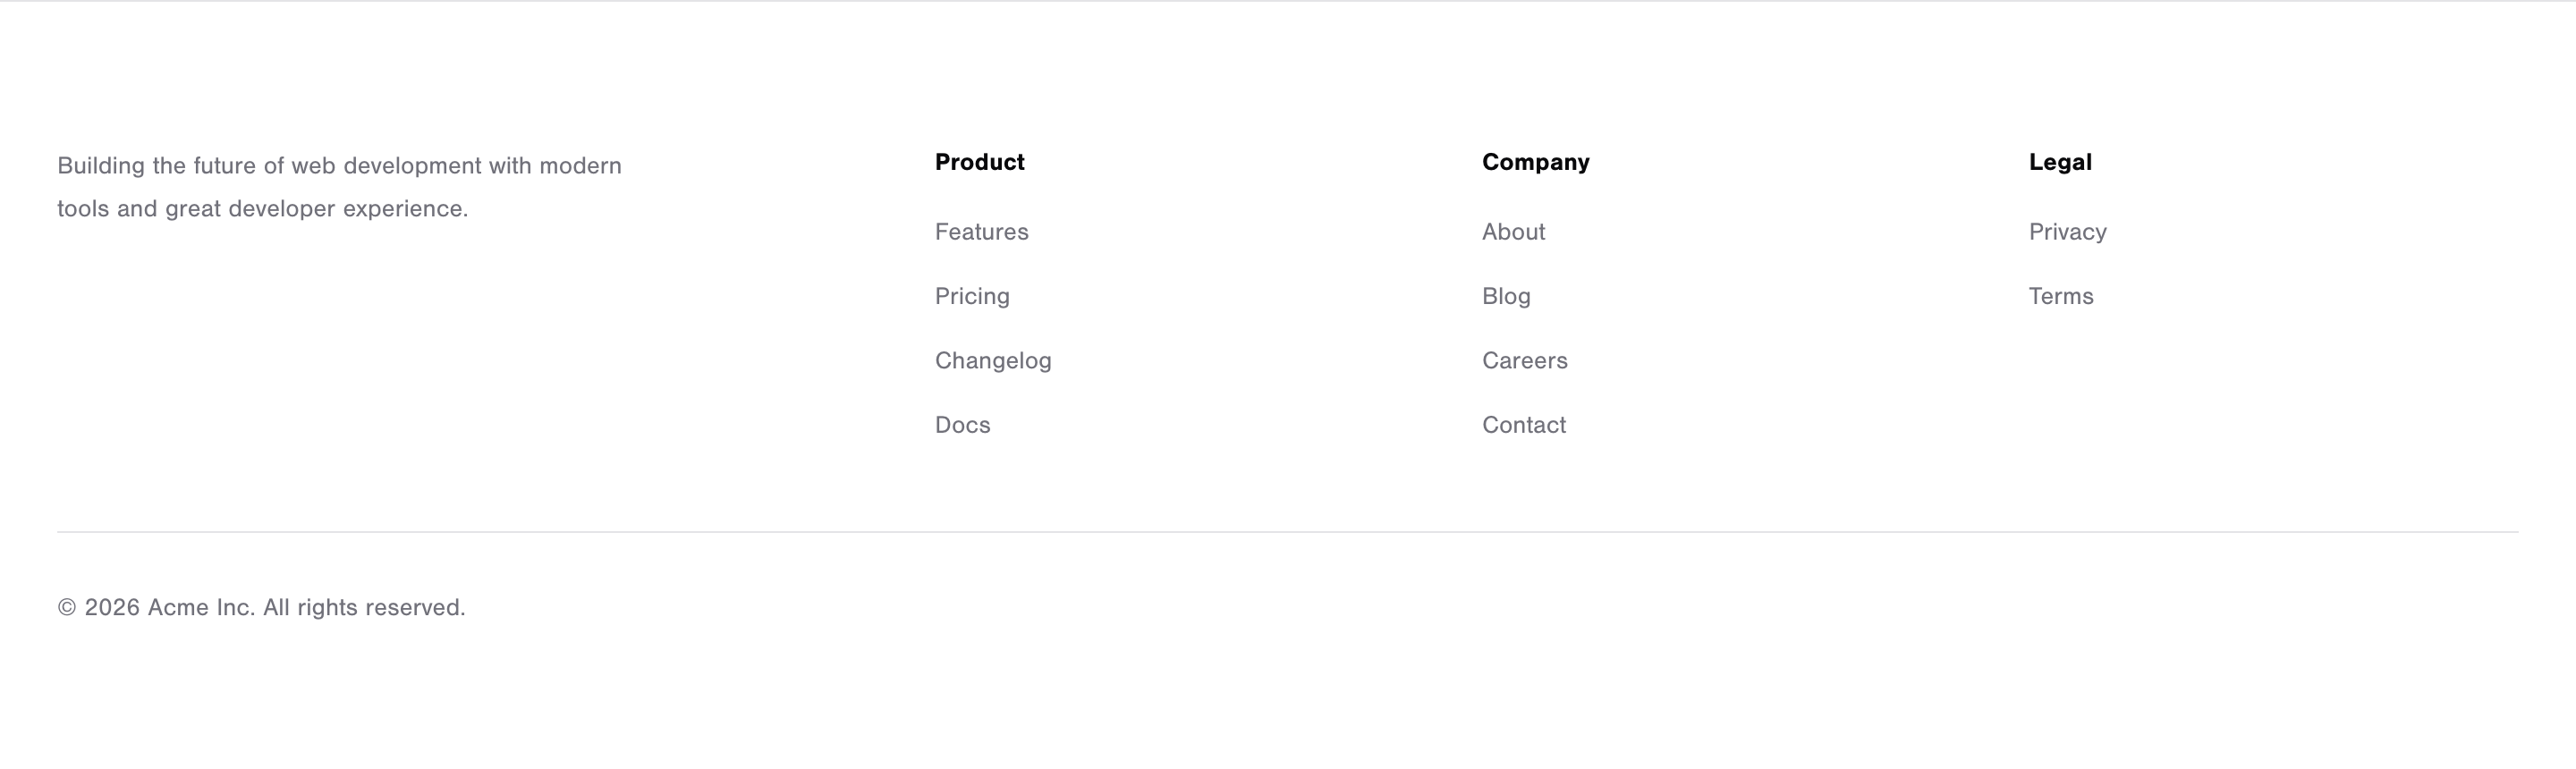Select the Acme Inc copyright text
The height and width of the screenshot is (769, 2576).
[262, 607]
